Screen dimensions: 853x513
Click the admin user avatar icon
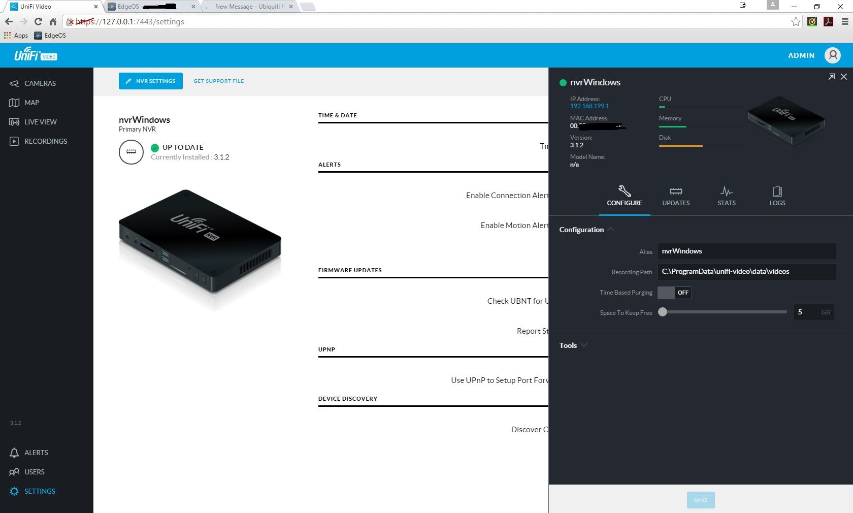click(x=832, y=55)
